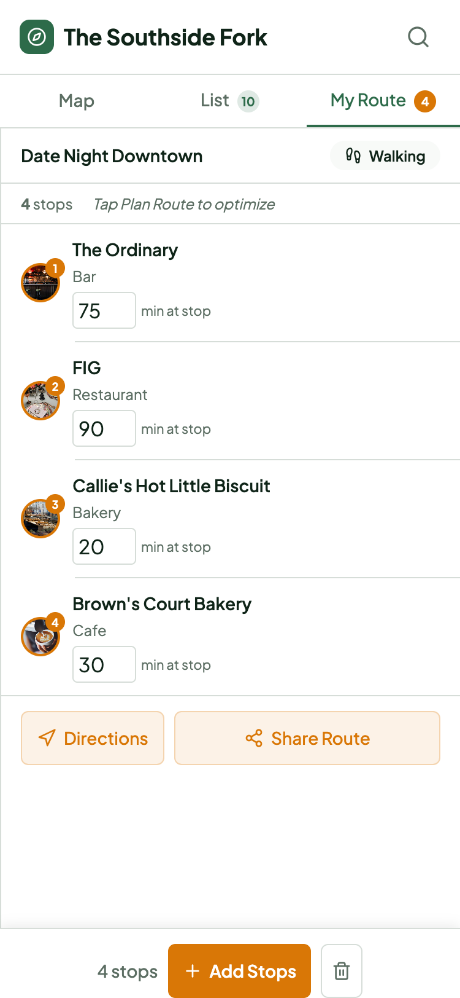Delete route with the trash icon
Viewport: 460px width, 998px height.
pyautogui.click(x=342, y=971)
